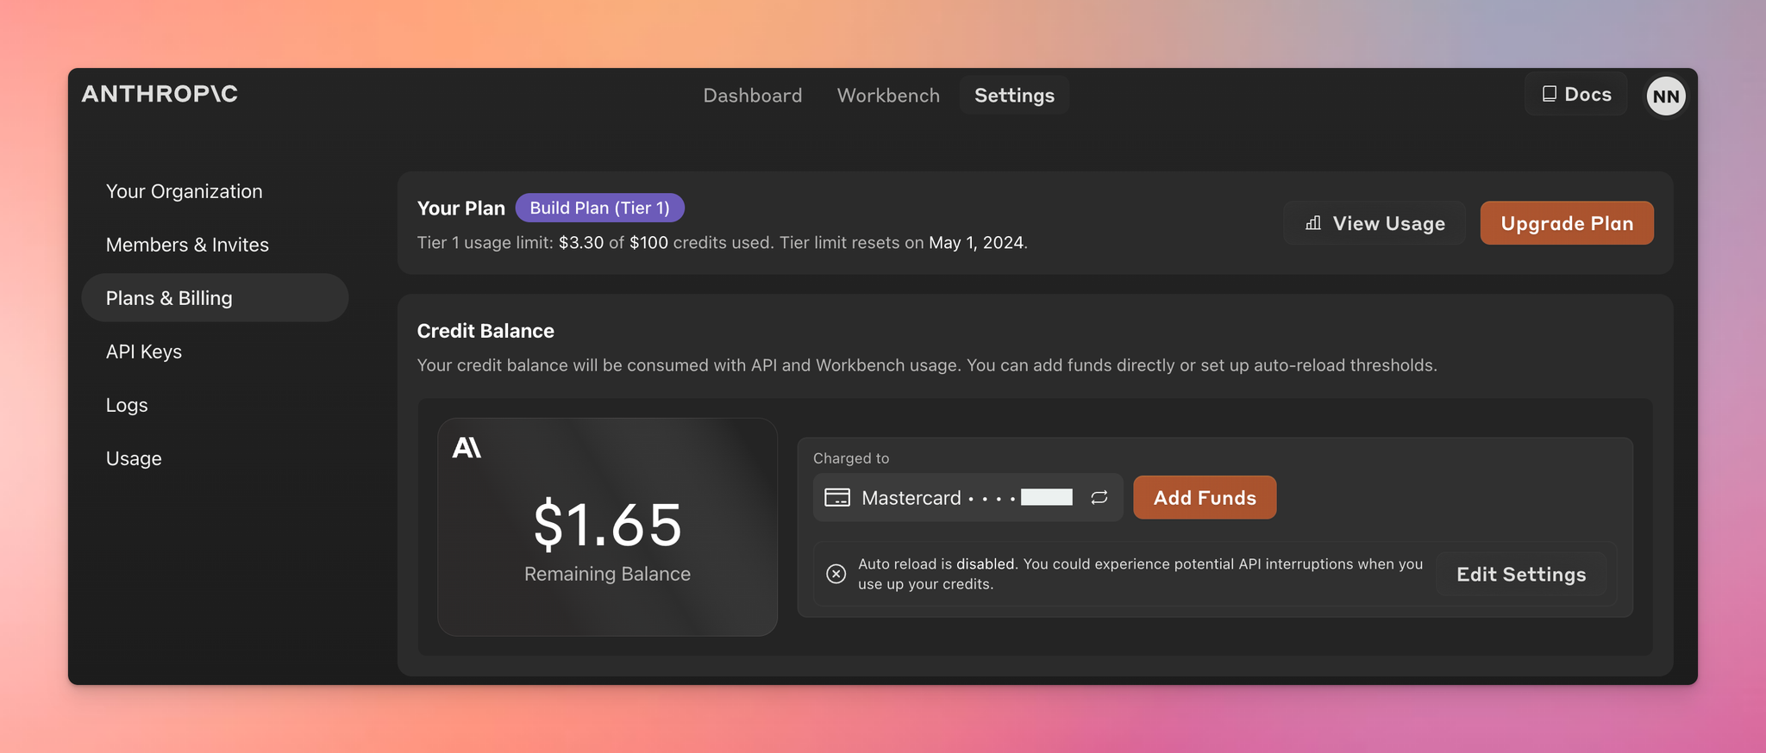Click the swap card icon beside Mastercard
Image resolution: width=1766 pixels, height=753 pixels.
1099,497
